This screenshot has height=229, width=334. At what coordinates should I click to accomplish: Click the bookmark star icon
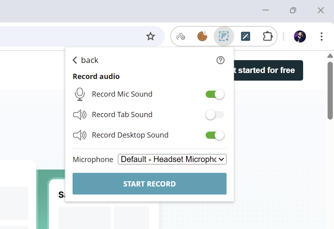pos(150,36)
